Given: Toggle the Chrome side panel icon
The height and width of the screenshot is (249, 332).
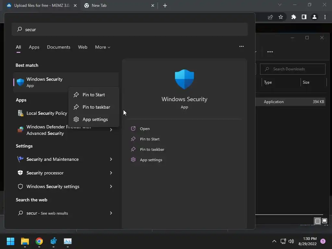Looking at the screenshot, I should (304, 17).
